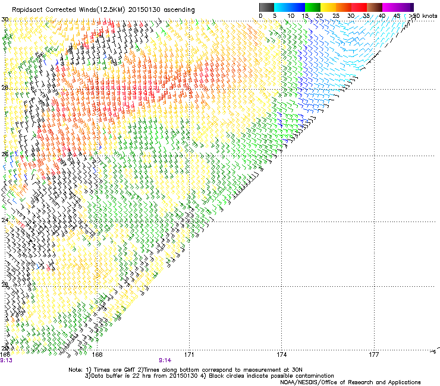Click legend tick label '45'
Screen dimensions: 440x386
(x=397, y=16)
